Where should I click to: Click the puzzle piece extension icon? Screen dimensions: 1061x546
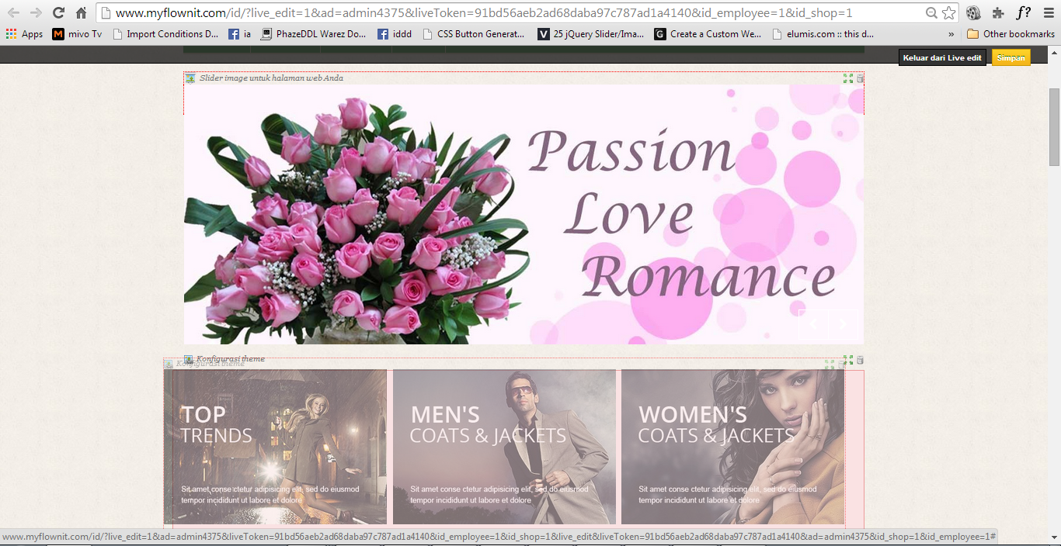point(998,12)
